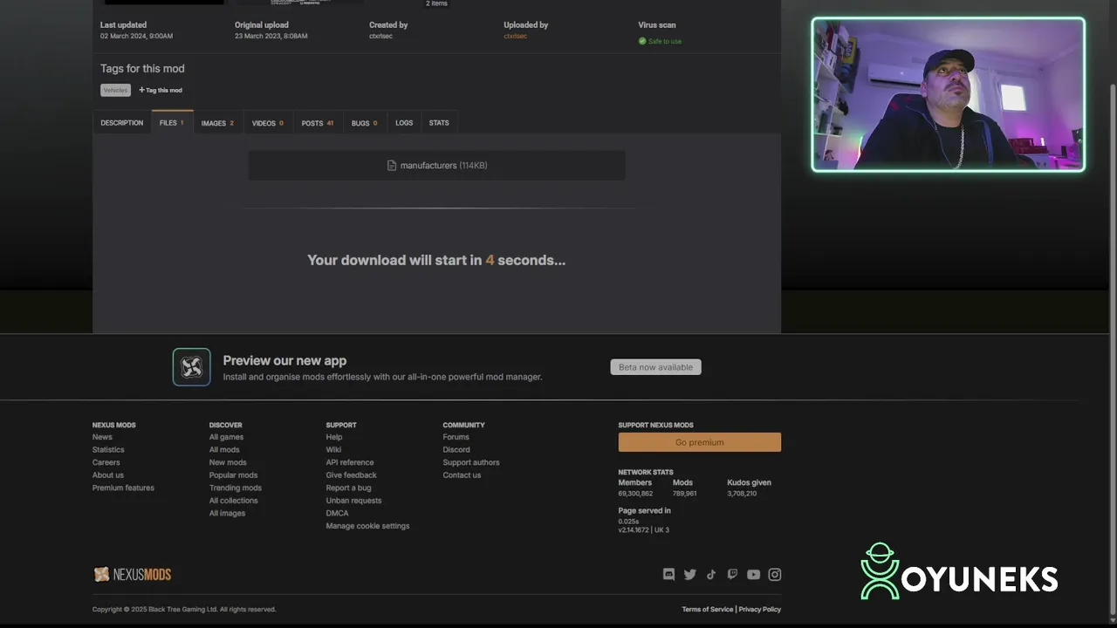This screenshot has height=628, width=1117.
Task: Click the webcam overlay video
Action: click(949, 94)
